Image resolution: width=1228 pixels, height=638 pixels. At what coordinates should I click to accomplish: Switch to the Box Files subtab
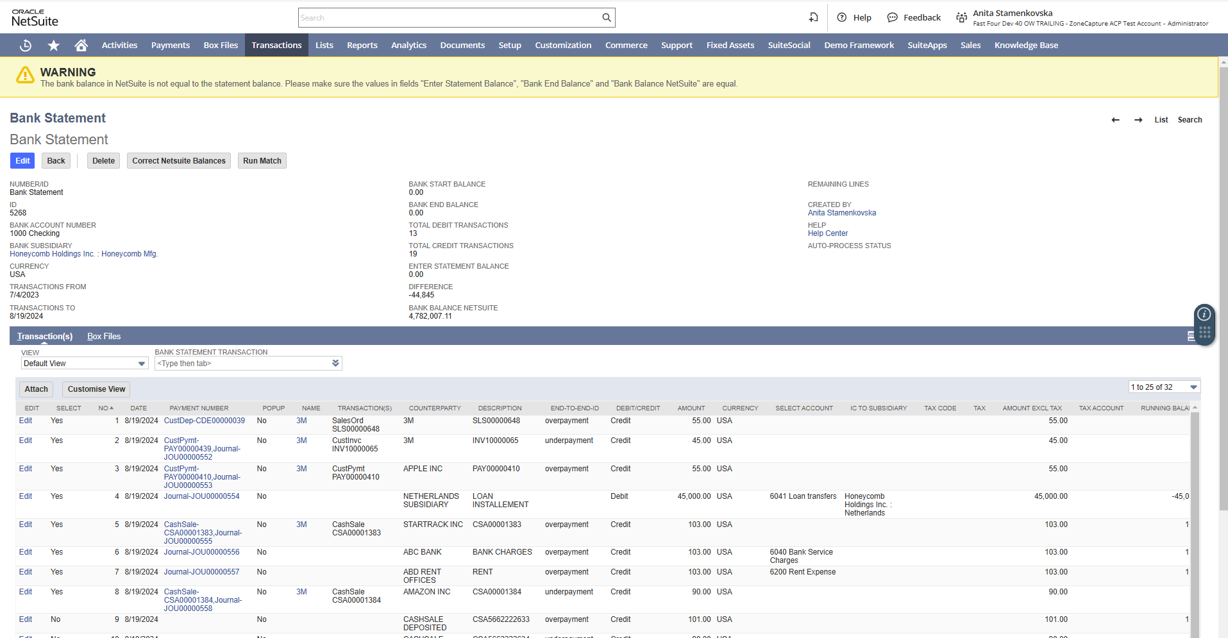point(104,336)
